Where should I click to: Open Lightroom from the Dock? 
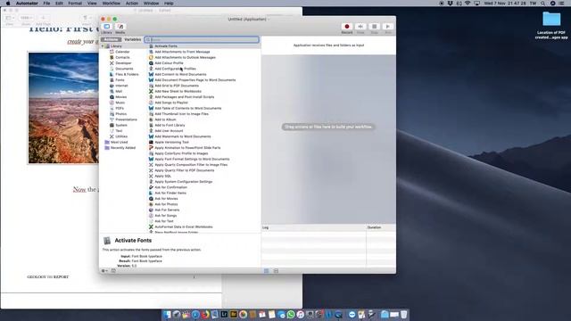click(224, 315)
